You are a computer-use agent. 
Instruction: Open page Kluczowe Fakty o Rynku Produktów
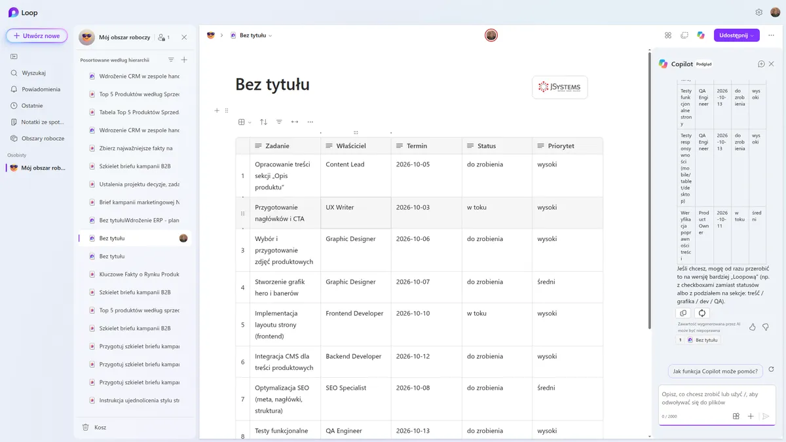pos(134,274)
